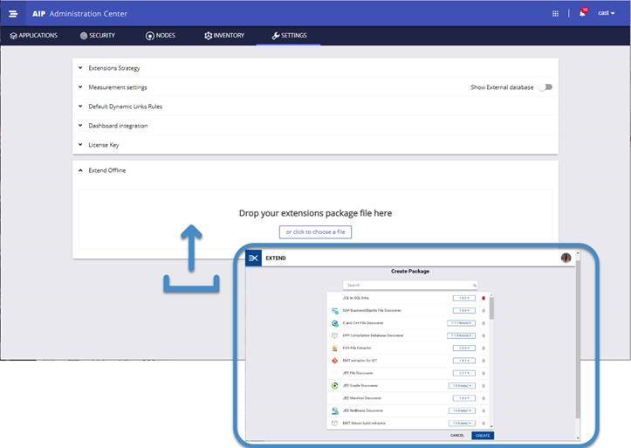Click the Extend logo icon
Viewport: 631px width, 448px height.
pos(253,258)
